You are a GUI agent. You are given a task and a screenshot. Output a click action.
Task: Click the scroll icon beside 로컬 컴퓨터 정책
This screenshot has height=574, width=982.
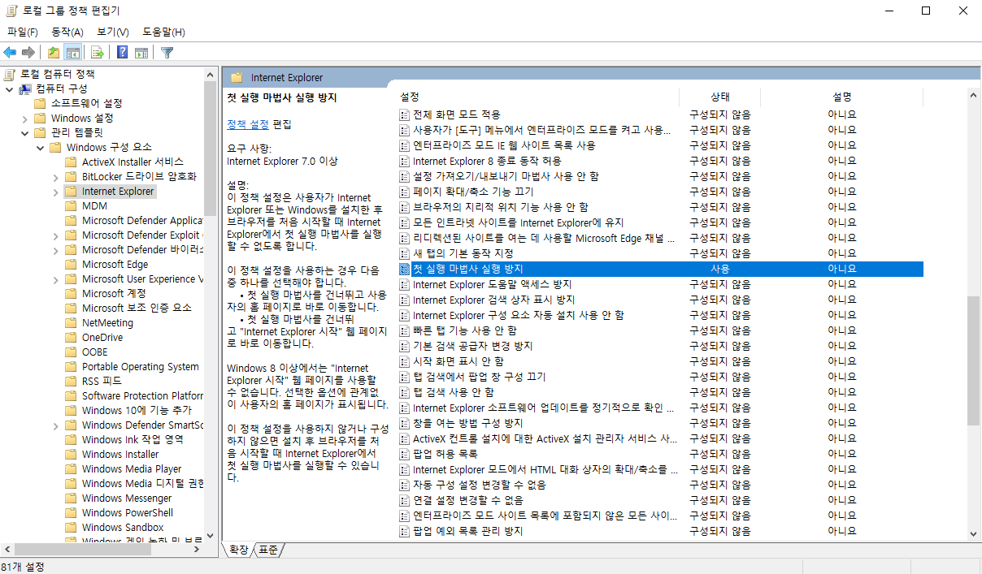[10, 74]
